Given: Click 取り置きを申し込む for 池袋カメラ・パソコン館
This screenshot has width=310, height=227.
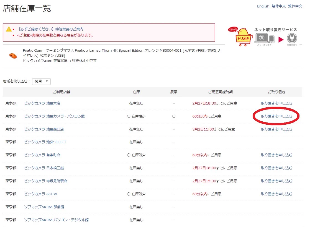Looking at the screenshot, I should coord(276,116).
